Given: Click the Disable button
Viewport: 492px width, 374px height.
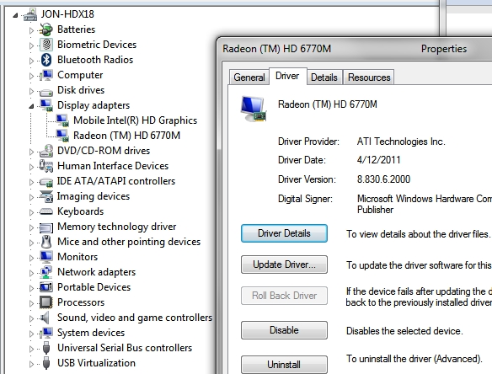Looking at the screenshot, I should click(x=284, y=330).
